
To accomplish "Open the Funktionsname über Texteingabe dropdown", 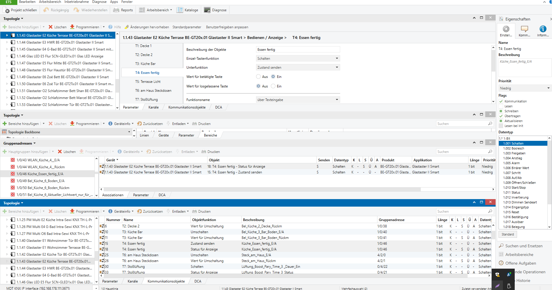I will [x=298, y=100].
